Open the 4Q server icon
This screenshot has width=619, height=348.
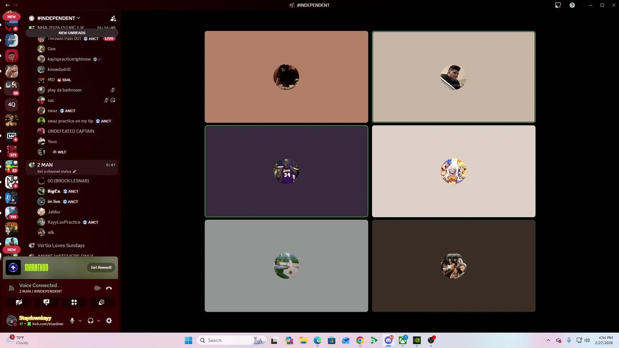12,104
